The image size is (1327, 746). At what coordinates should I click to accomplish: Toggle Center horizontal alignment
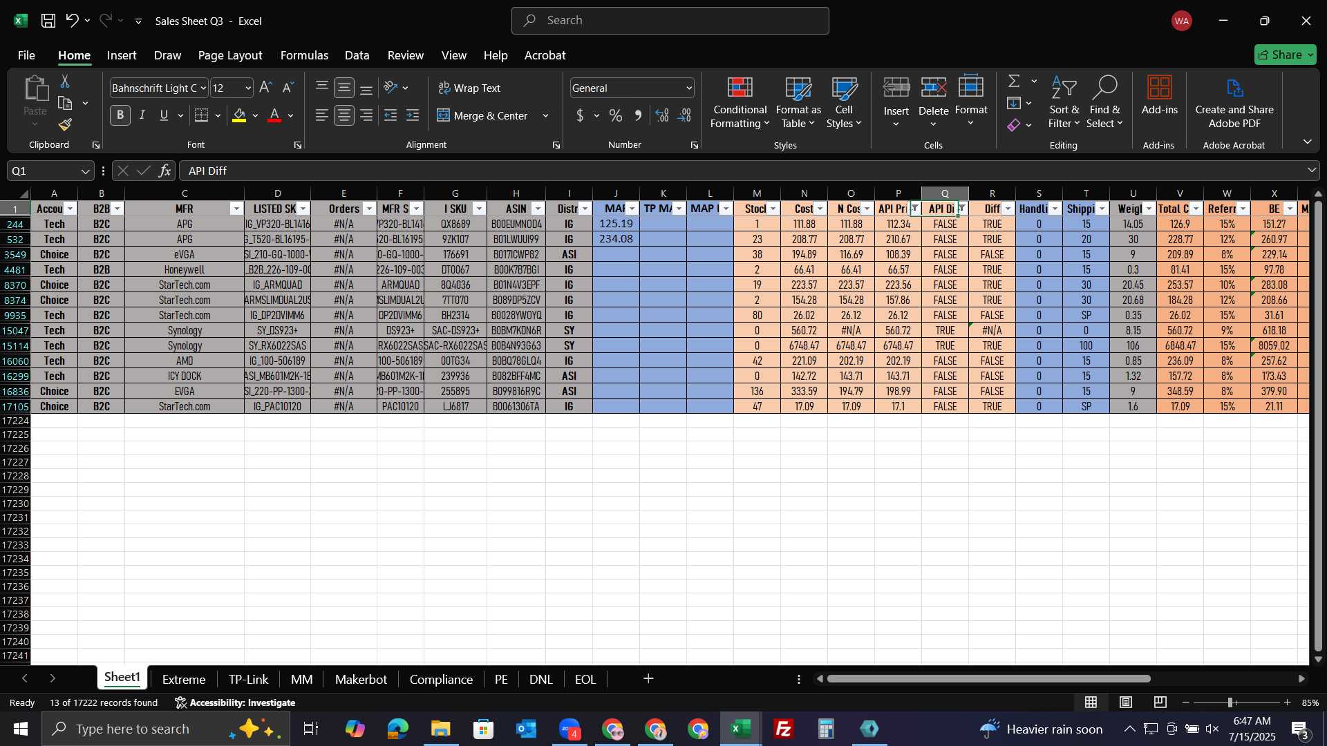[344, 115]
